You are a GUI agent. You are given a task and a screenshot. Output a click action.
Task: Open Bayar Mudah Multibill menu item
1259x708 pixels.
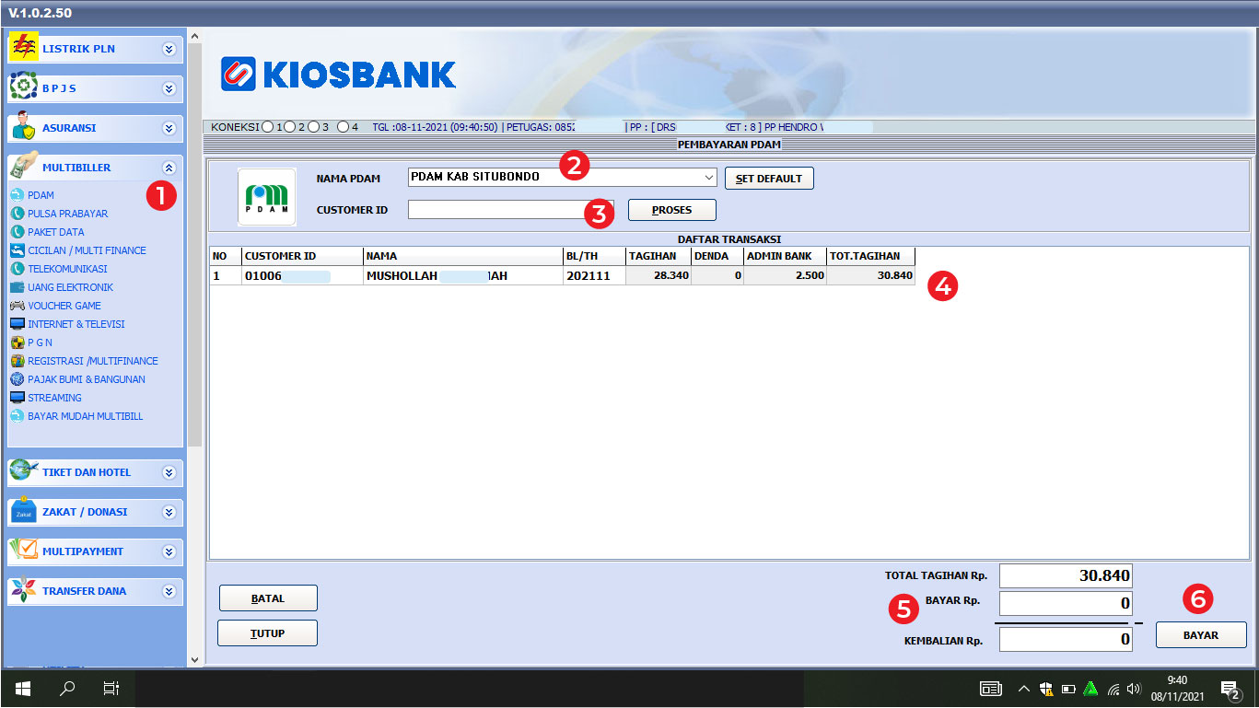click(x=85, y=416)
